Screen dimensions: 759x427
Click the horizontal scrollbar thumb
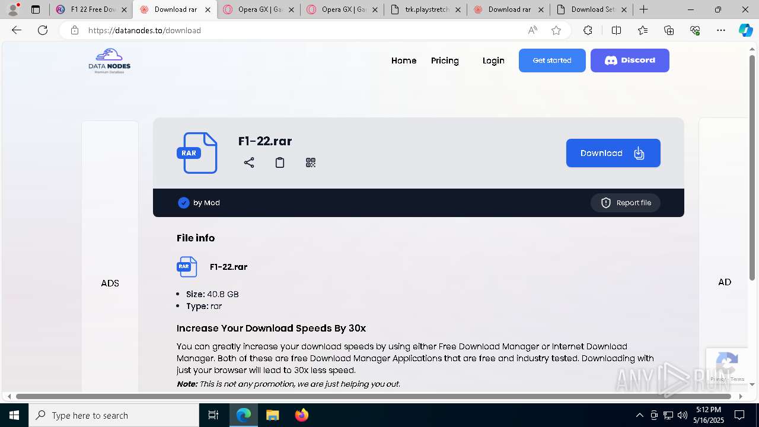point(372,396)
